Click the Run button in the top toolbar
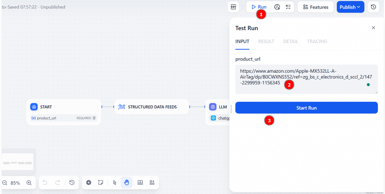 click(x=259, y=7)
